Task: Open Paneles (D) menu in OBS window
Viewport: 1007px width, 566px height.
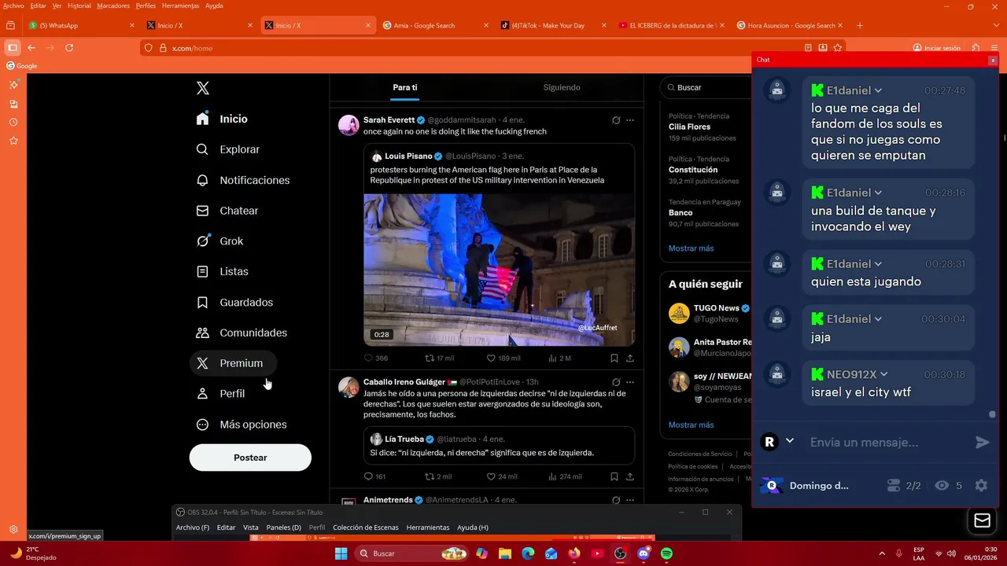Action: [283, 527]
